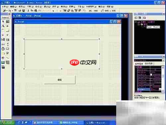Open the 工程(P) menu
The width and height of the screenshot is (166, 125).
tap(31, 7)
